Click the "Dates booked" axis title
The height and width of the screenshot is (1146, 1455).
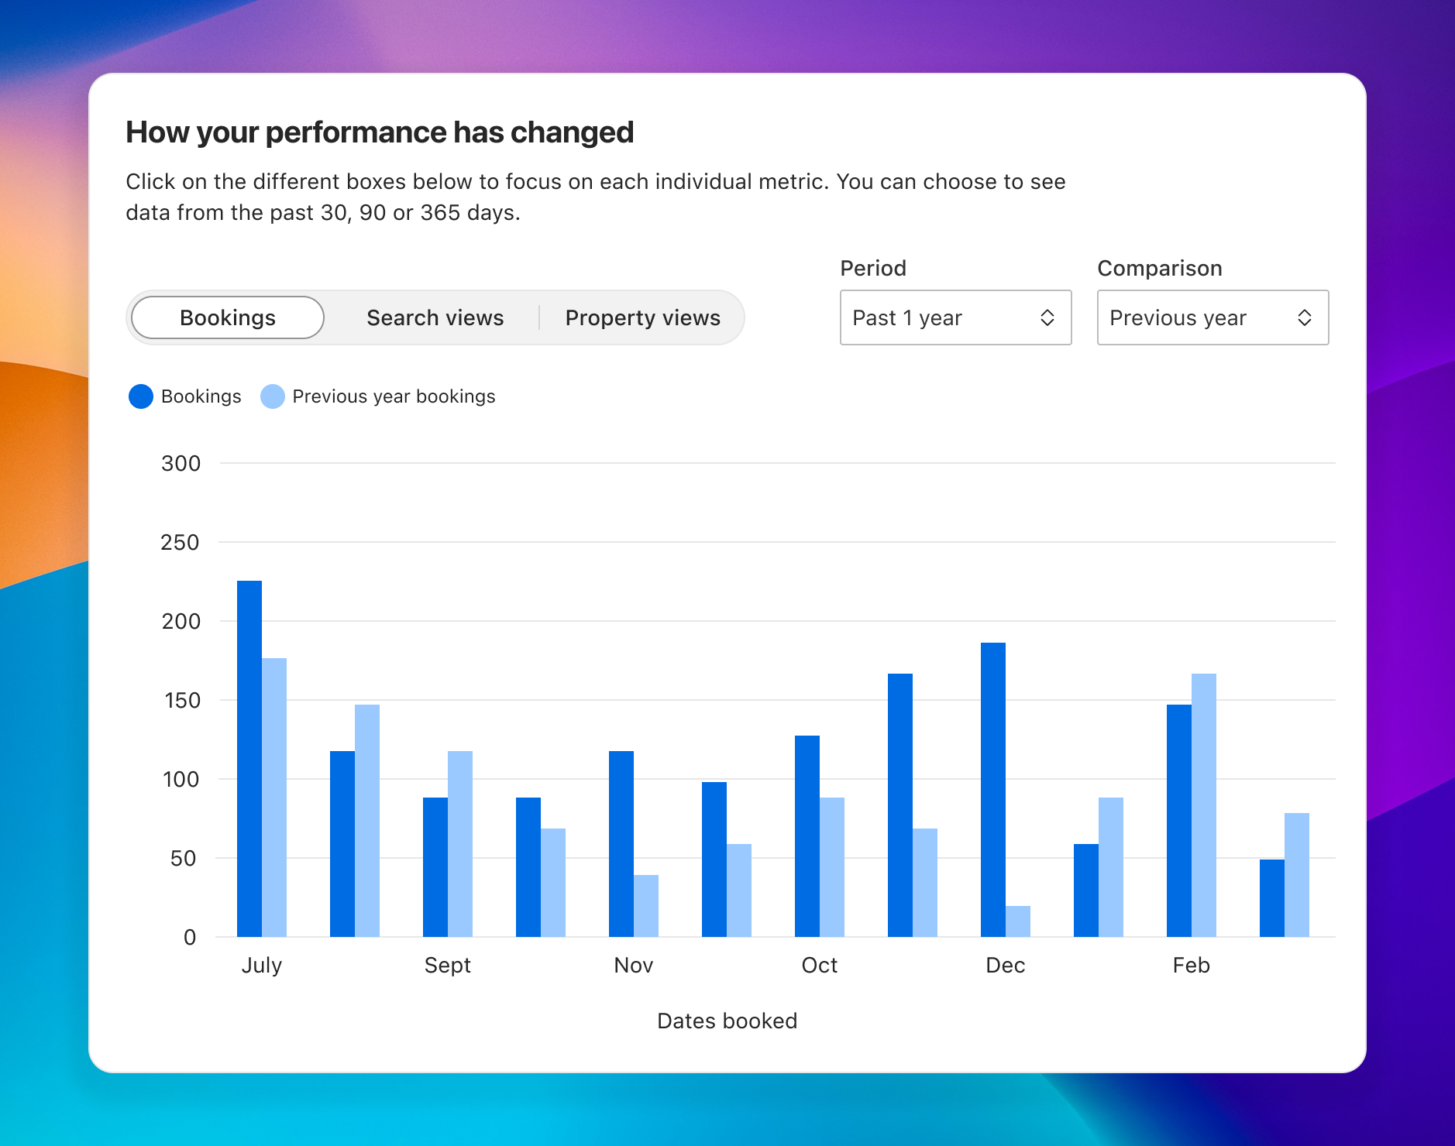(x=727, y=1021)
